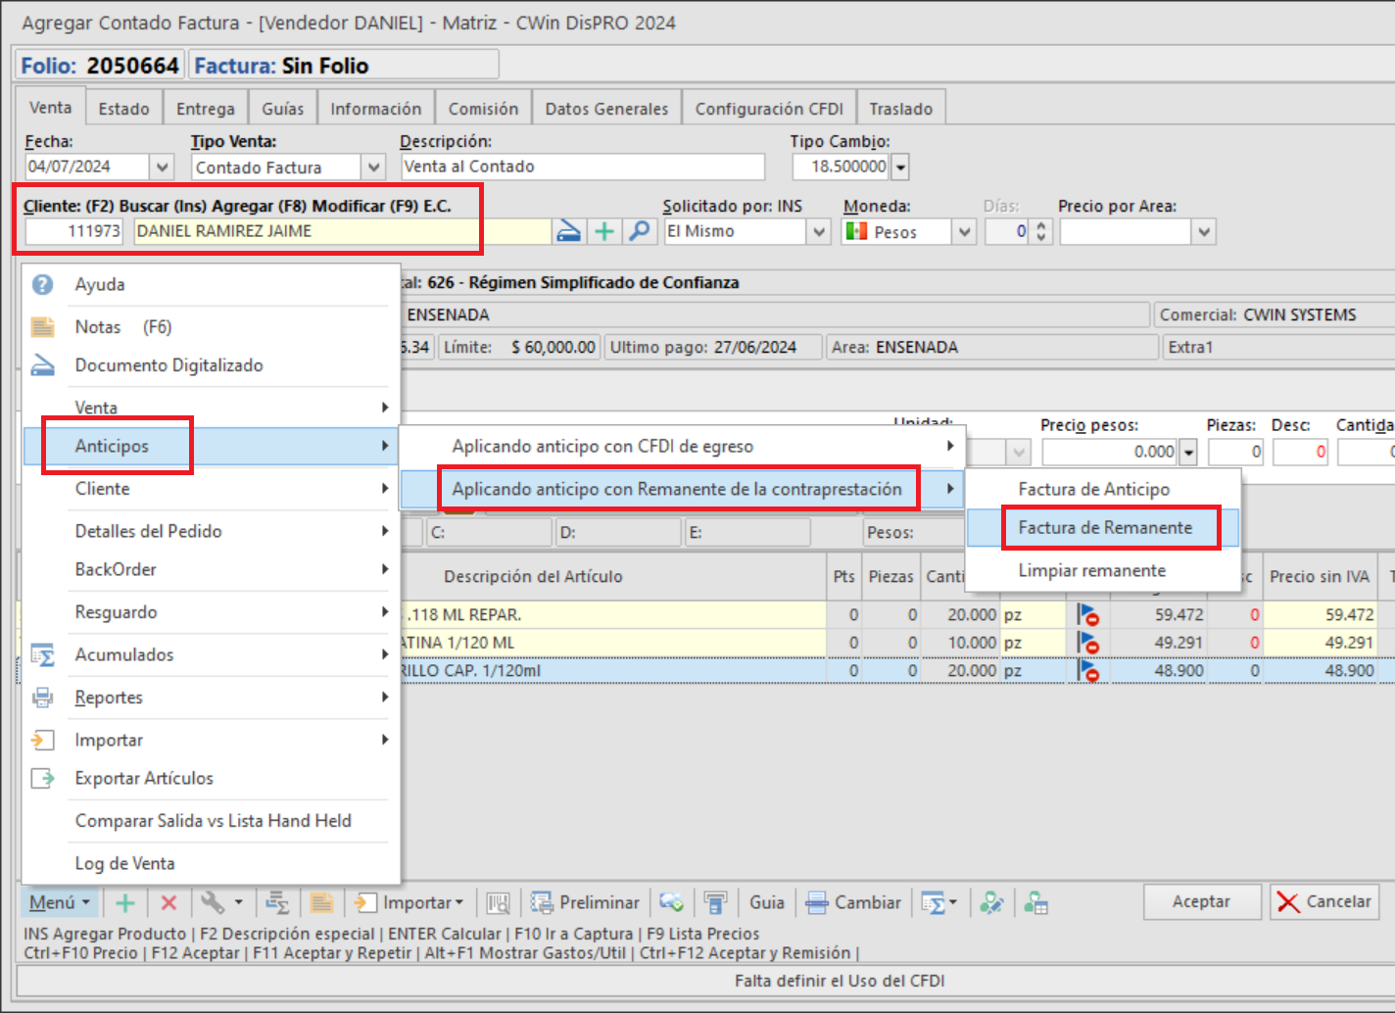Viewport: 1395px width, 1013px height.
Task: Expand the Solicitado por dropdown
Action: pos(819,232)
